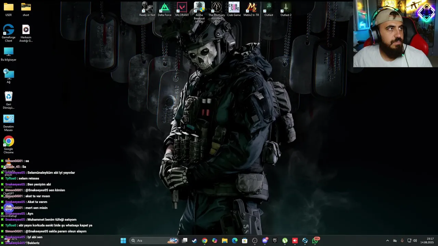Open the clock showing 23:17
Viewport: 438px width, 246px height.
pos(427,241)
